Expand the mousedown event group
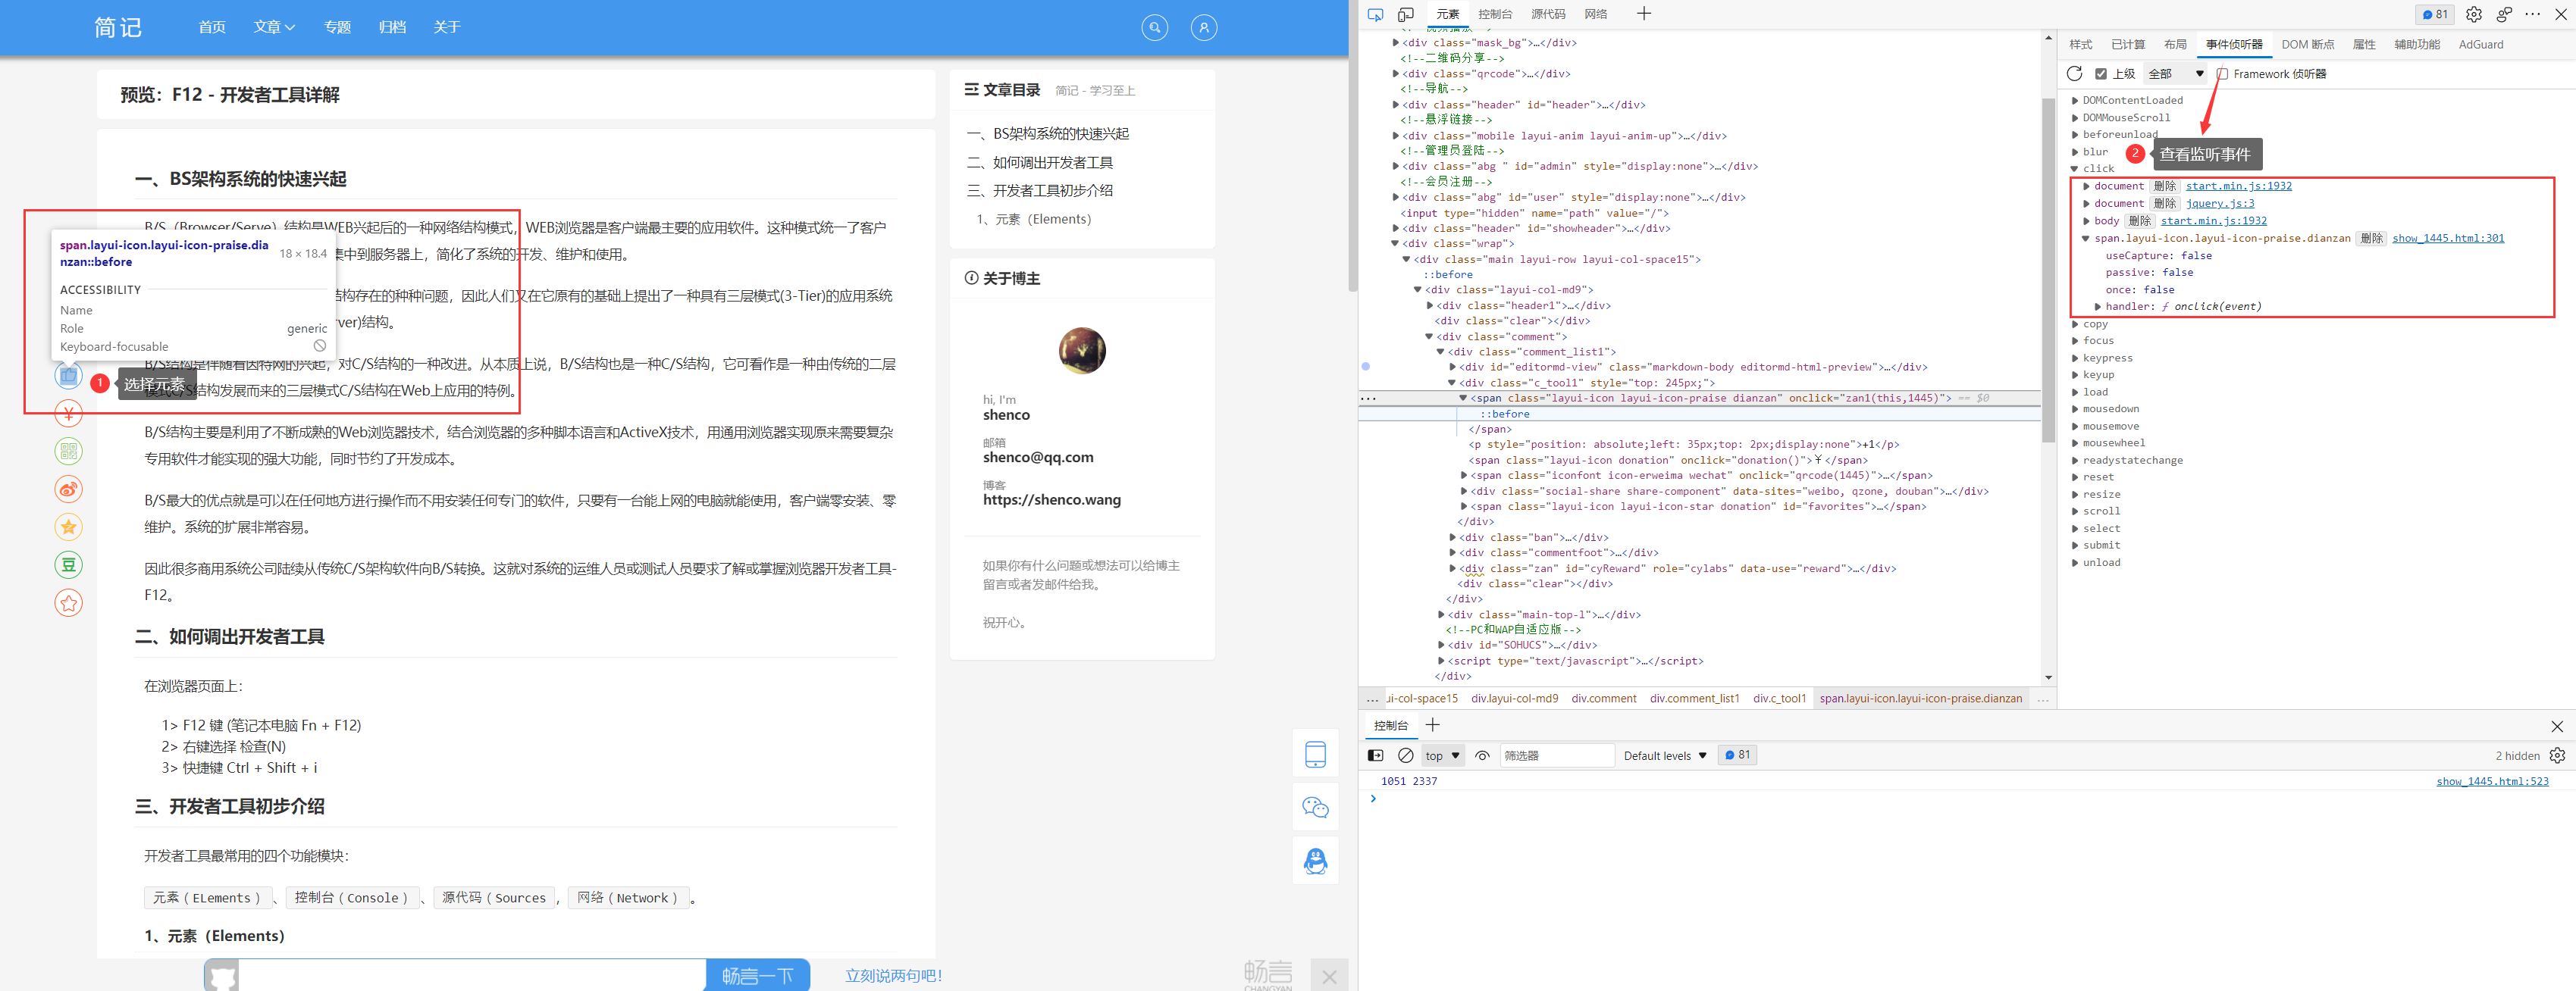Viewport: 2576px width, 991px height. pos(2074,410)
